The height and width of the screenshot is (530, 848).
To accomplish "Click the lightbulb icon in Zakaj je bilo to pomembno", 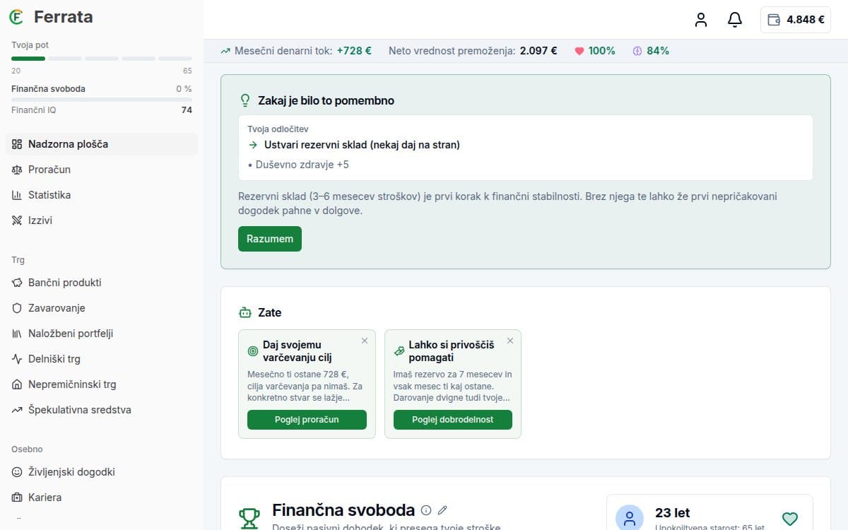I will point(245,100).
